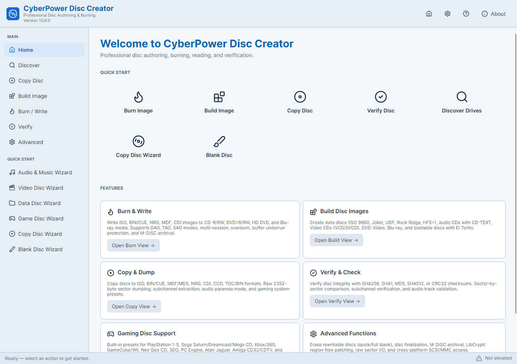Click the Ready status bar message
The width and height of the screenshot is (517, 364).
[47, 358]
